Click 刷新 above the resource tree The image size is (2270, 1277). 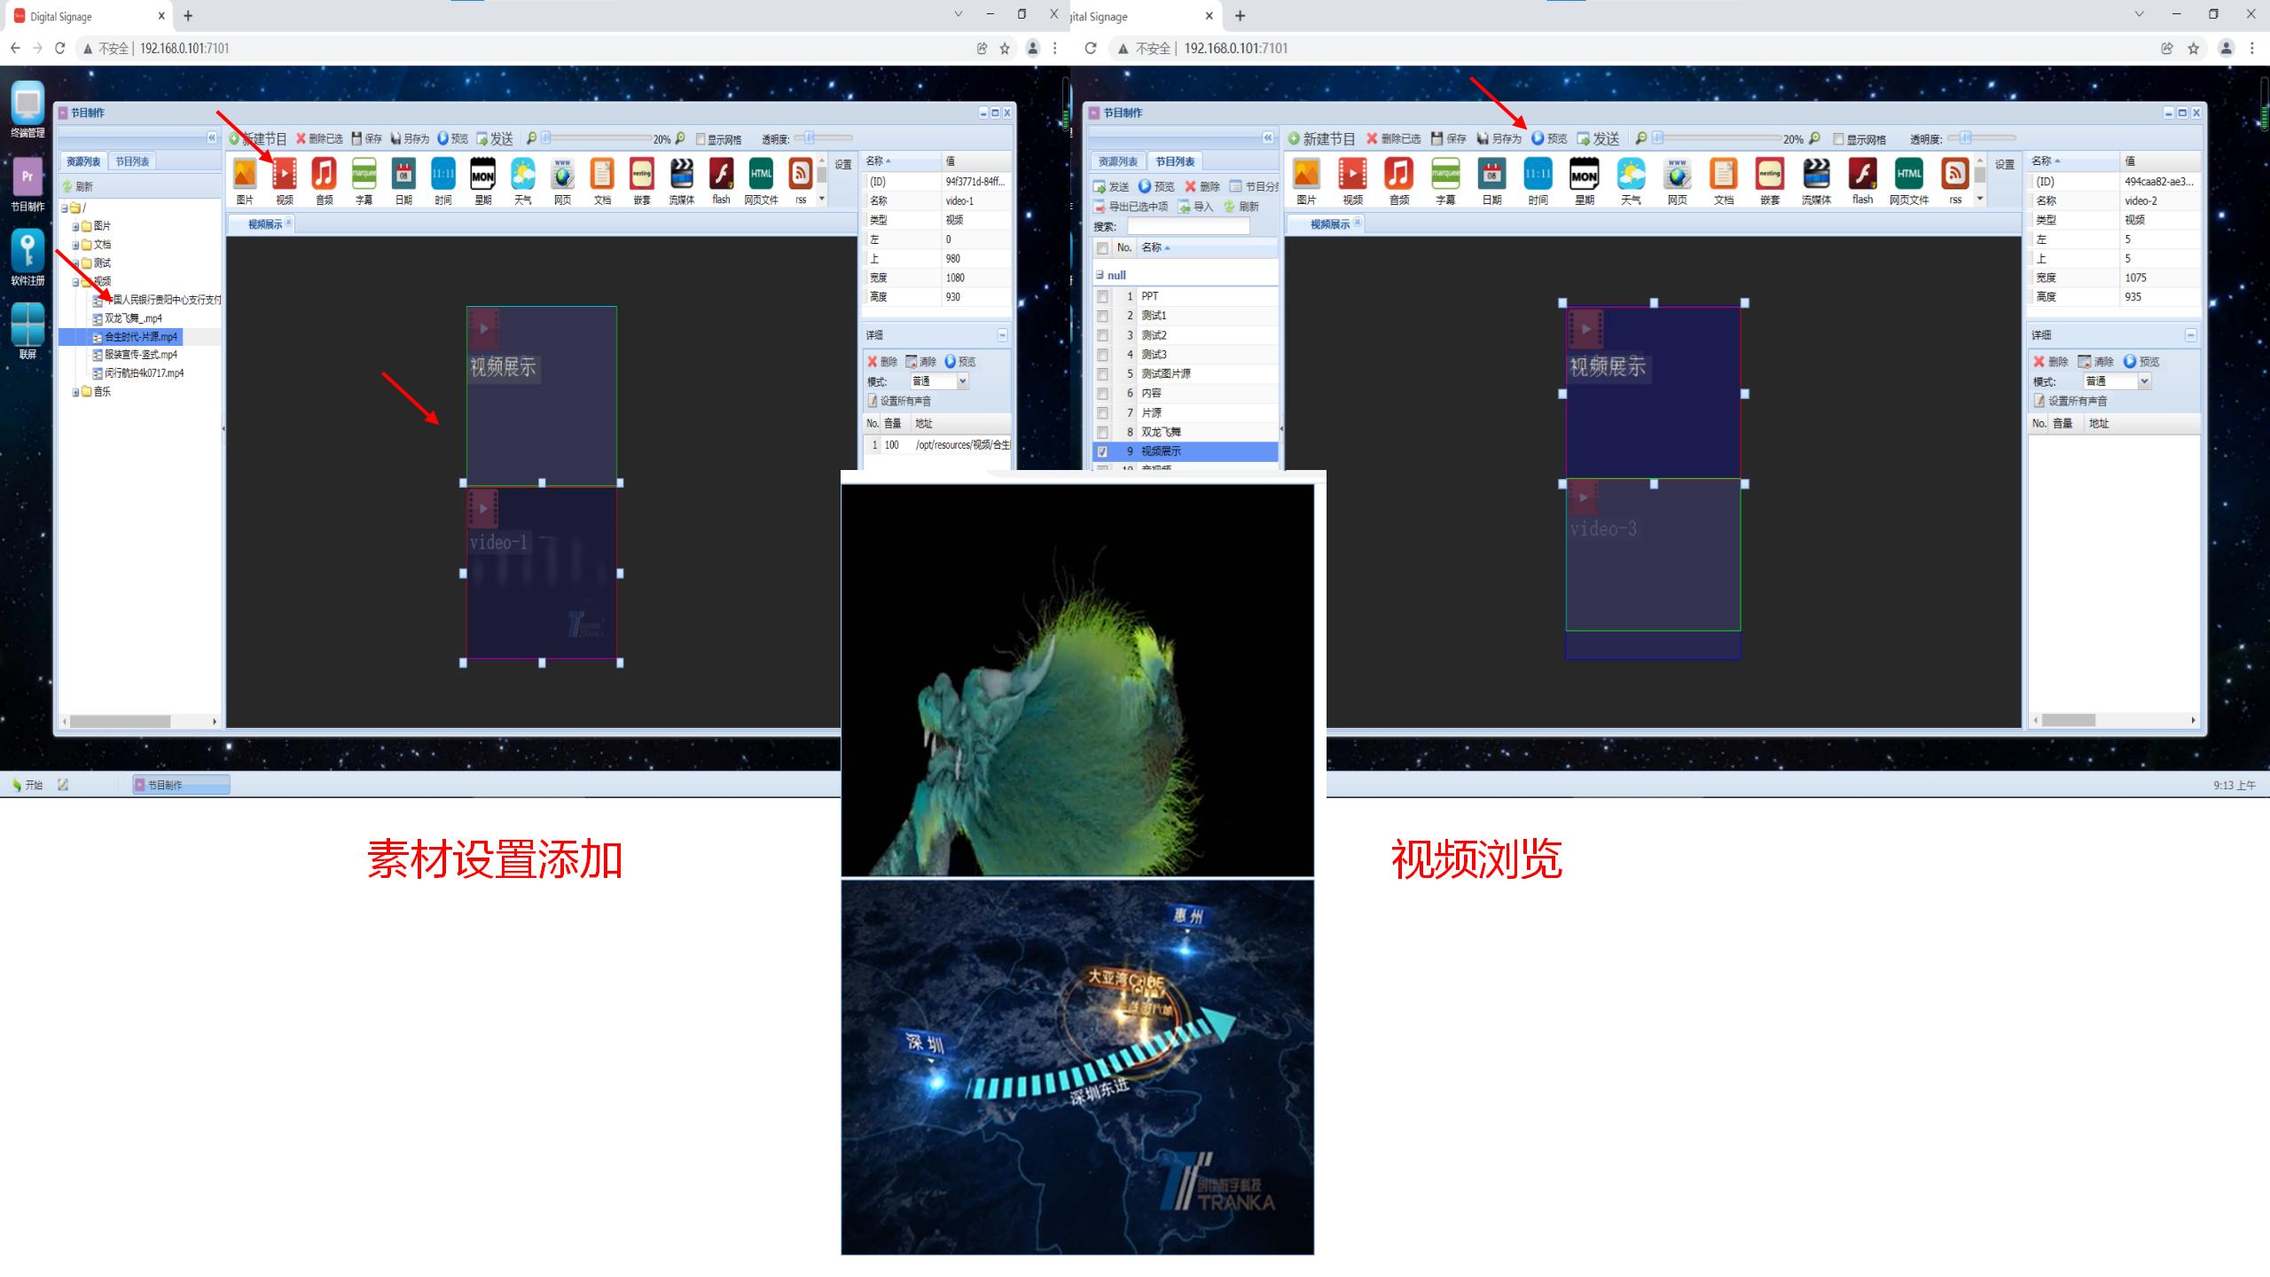point(77,186)
